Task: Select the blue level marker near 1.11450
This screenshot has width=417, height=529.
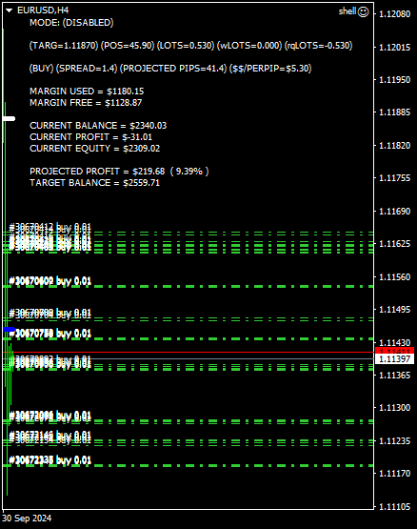Action: pos(10,329)
